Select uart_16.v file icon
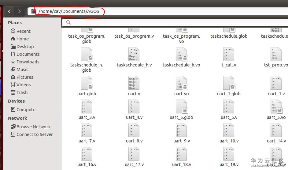Viewport: 288px width, 170px height. coord(87,154)
